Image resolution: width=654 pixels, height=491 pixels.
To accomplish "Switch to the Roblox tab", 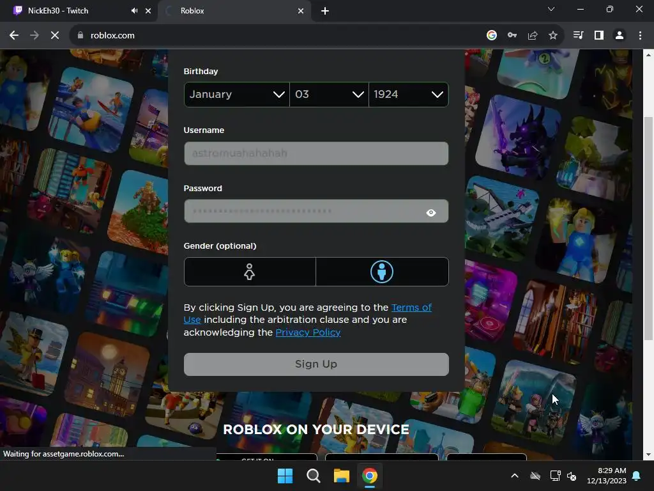I will [234, 11].
